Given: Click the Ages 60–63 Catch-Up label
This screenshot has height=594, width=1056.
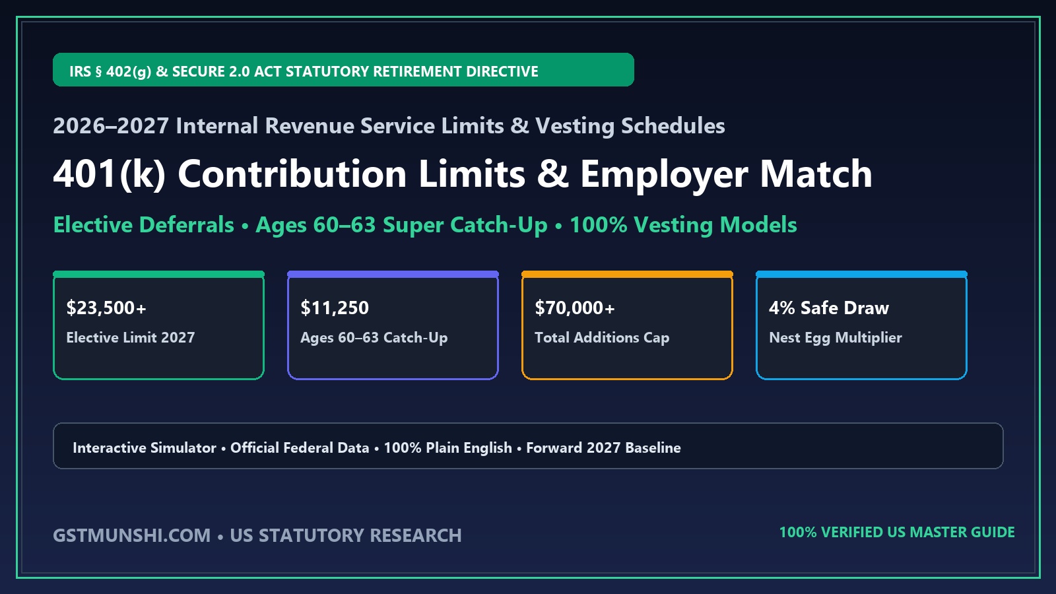Looking at the screenshot, I should [374, 337].
